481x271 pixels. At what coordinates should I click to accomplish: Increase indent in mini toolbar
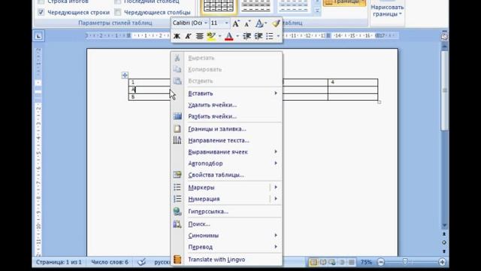pyautogui.click(x=259, y=36)
